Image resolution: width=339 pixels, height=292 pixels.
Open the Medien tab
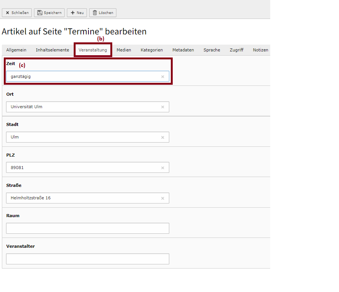pos(124,50)
